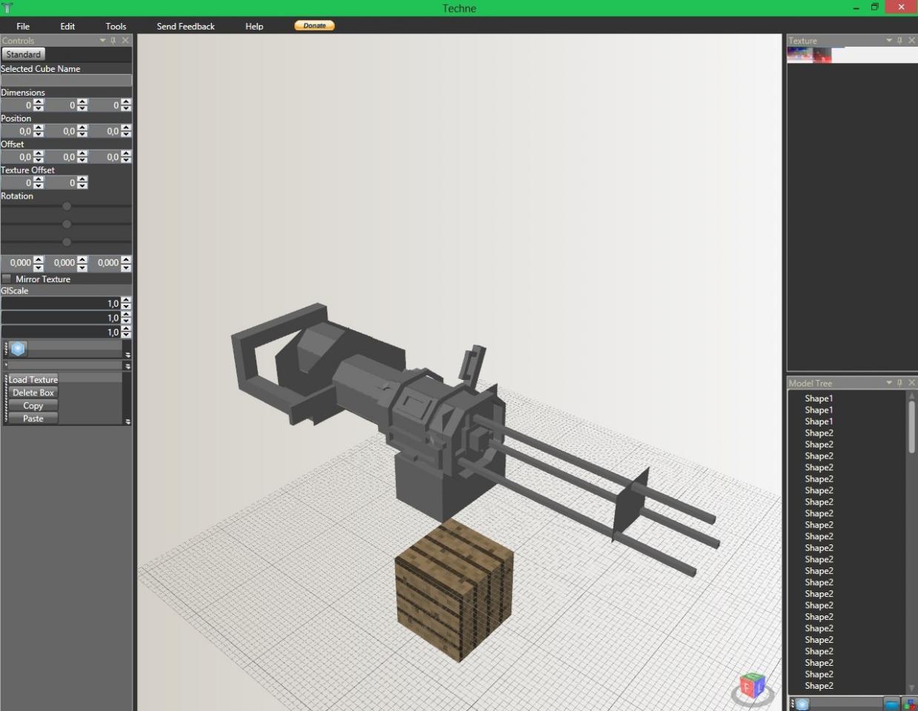Click the blue cube icon at bottom right toolbar
The image size is (918, 711).
(802, 704)
